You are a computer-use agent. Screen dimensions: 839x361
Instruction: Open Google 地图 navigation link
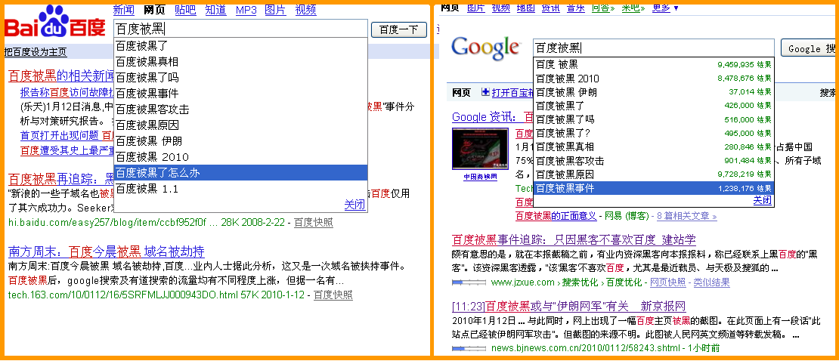click(525, 8)
